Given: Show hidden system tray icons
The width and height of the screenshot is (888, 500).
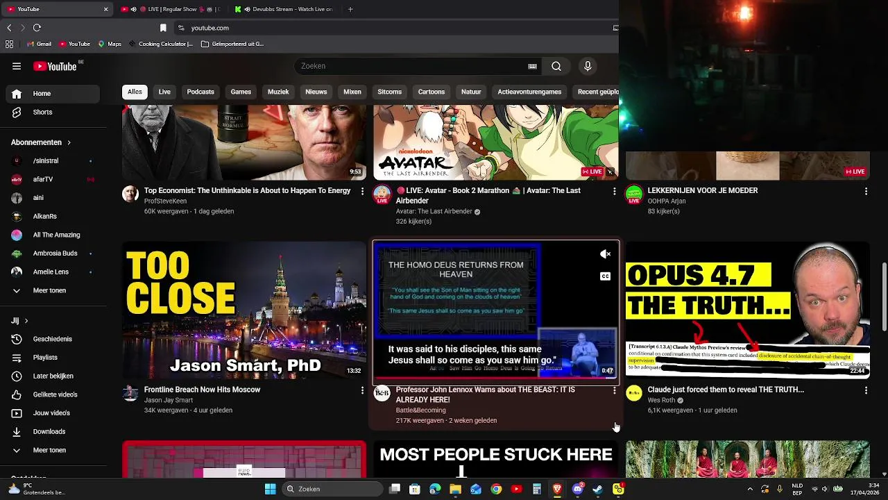Looking at the screenshot, I should 750,489.
